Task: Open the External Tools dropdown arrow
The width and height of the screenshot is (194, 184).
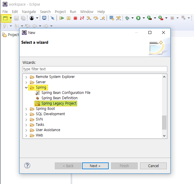Action: 166,18
